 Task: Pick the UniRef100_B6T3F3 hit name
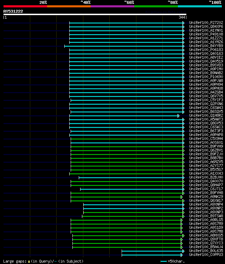pyautogui.click(x=206, y=131)
